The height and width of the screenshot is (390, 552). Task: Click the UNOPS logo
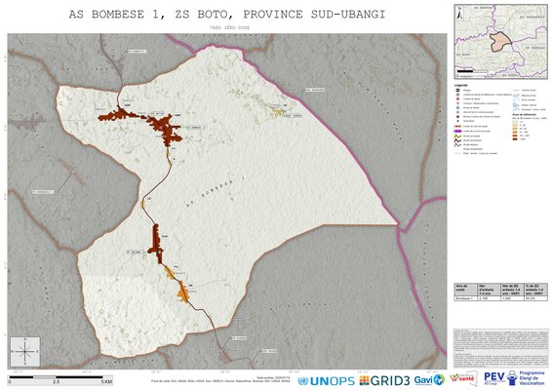pos(326,381)
